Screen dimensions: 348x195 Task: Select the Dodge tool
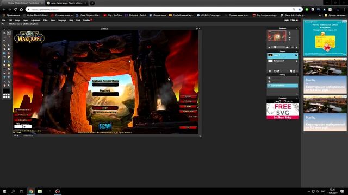[x=4, y=69]
